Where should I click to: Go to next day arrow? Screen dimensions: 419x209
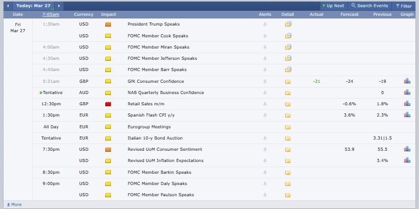coord(59,6)
